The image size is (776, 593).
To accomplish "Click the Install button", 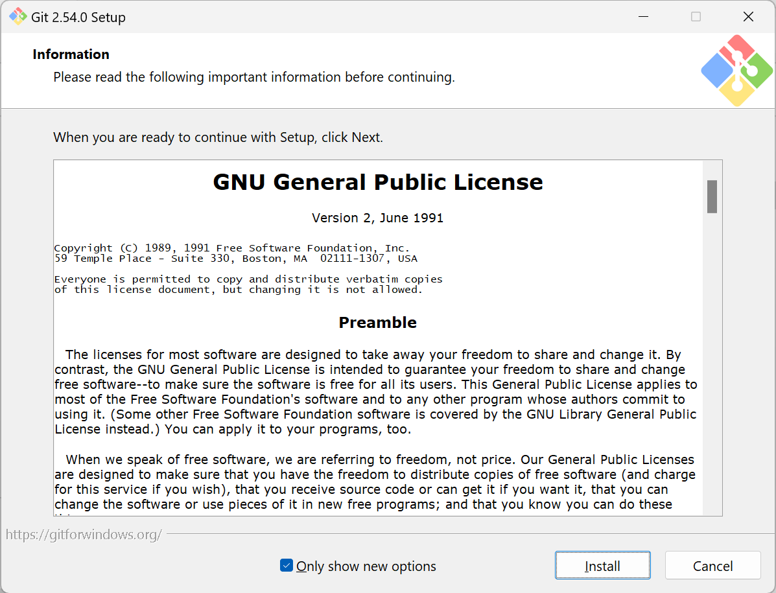I will [x=602, y=565].
